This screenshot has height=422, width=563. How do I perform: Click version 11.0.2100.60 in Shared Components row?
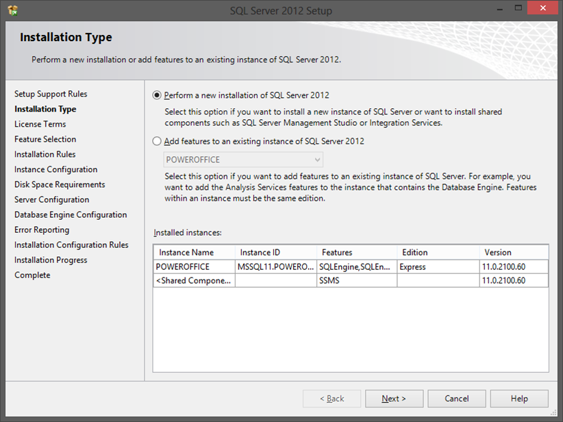click(x=514, y=280)
